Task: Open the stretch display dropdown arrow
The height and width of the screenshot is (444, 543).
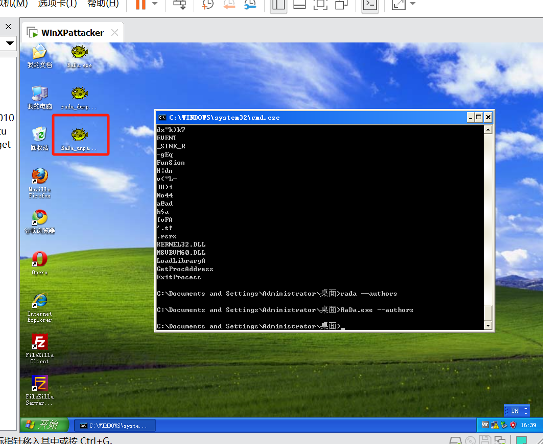Action: tap(412, 4)
